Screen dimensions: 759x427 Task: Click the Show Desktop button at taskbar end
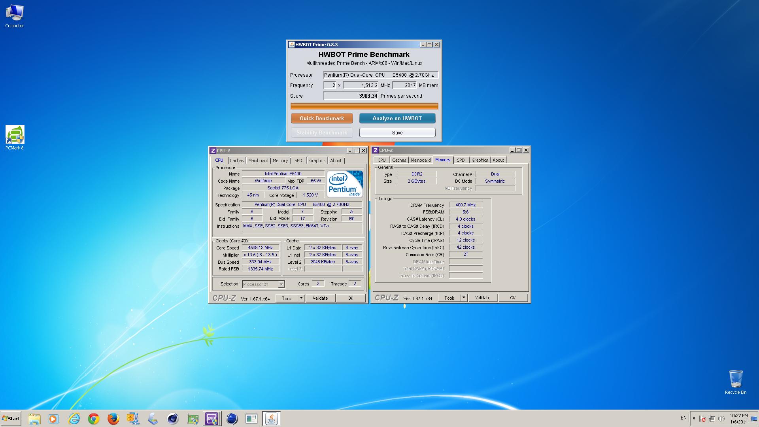[x=755, y=419]
